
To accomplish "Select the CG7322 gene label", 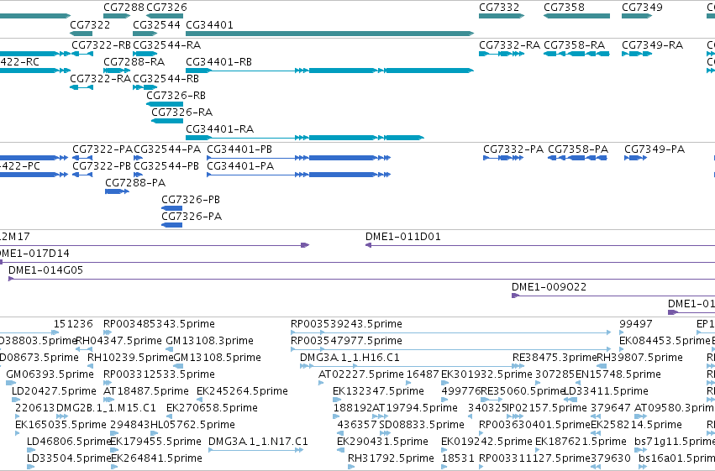I will coord(90,24).
